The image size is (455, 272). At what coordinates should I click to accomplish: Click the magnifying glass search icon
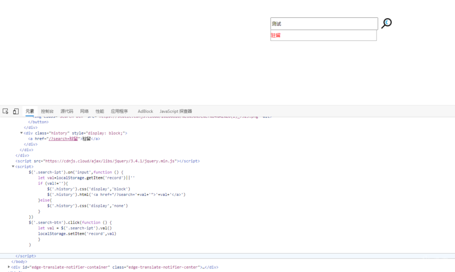tap(386, 23)
